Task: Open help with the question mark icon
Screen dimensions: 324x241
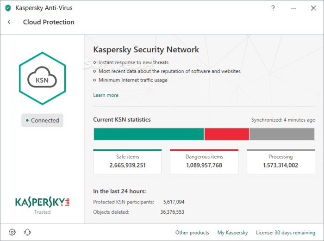Action: click(273, 8)
